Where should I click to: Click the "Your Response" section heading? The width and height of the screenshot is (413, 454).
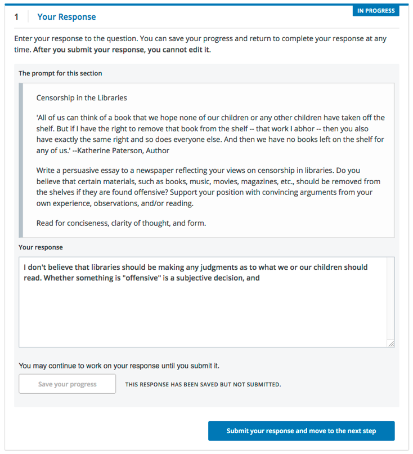(x=66, y=17)
